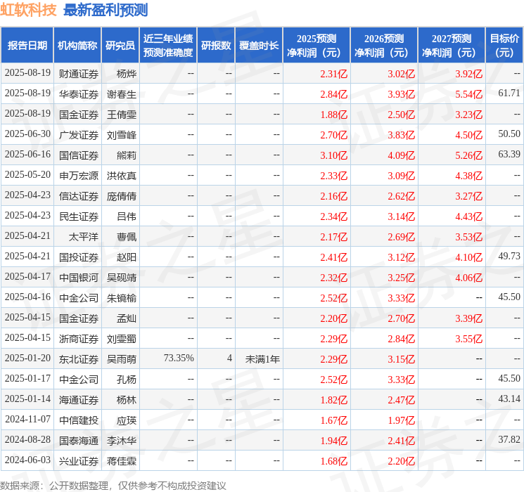Click the date 2025-06-30
524x492 pixels.
[x=27, y=134]
